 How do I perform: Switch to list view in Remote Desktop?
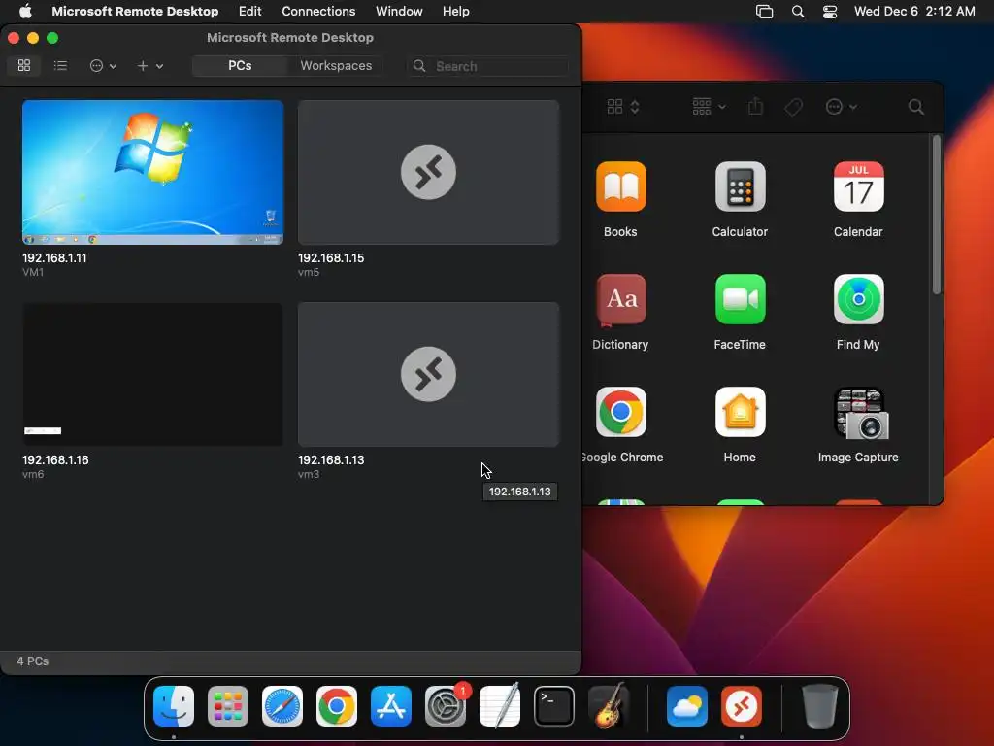point(60,65)
